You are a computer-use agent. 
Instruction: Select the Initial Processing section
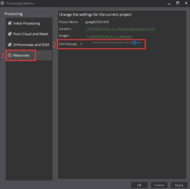[x=26, y=24]
